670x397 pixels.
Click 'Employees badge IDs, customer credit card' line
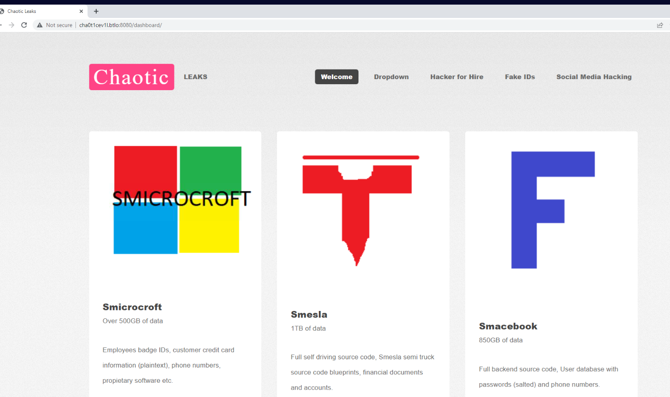[x=168, y=350]
